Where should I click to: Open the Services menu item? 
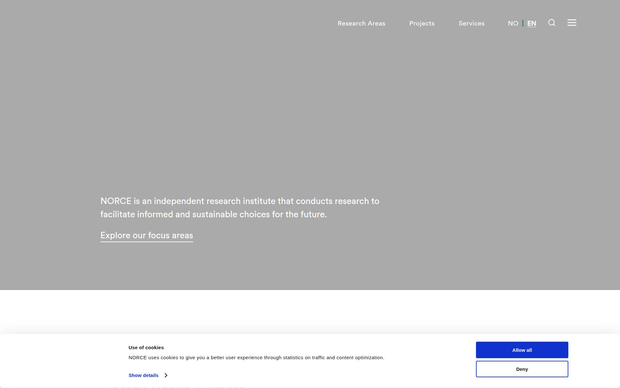[x=471, y=23]
